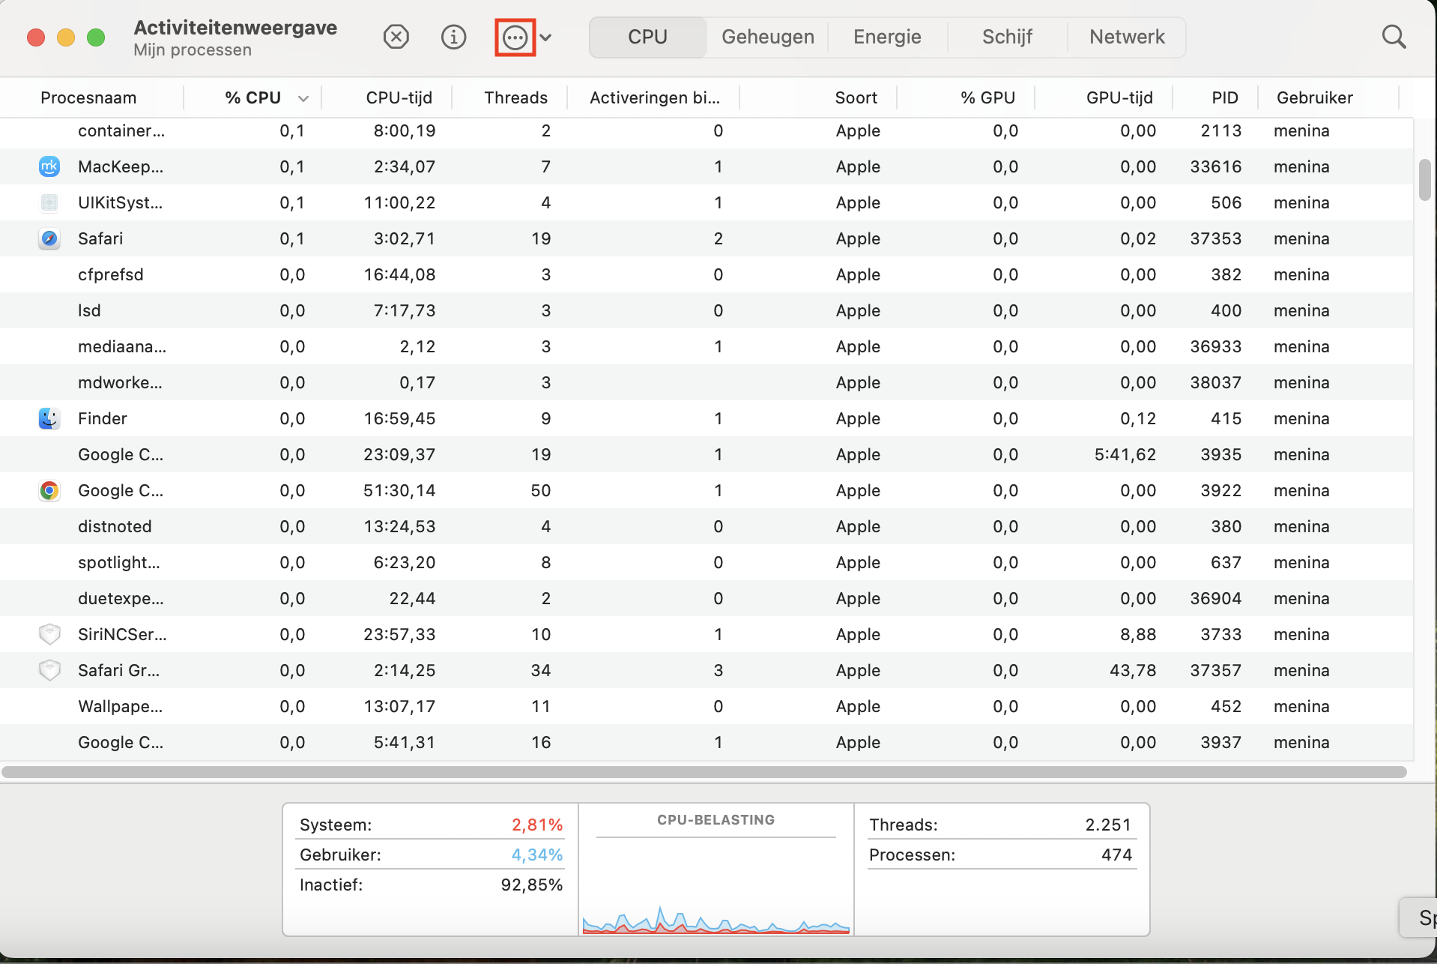
Task: Click the Procesnaam column header
Action: (x=88, y=97)
